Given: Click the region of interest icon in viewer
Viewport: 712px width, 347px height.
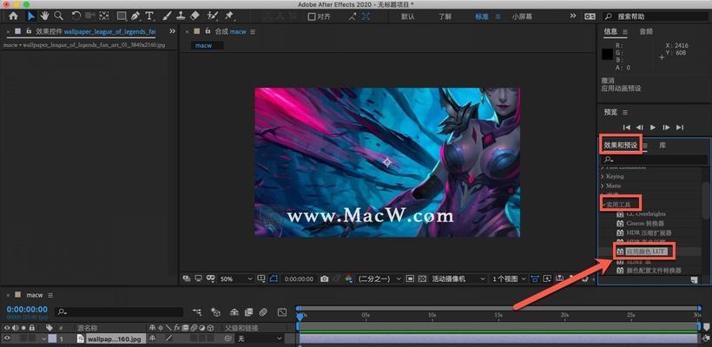Looking at the screenshot, I should point(410,279).
